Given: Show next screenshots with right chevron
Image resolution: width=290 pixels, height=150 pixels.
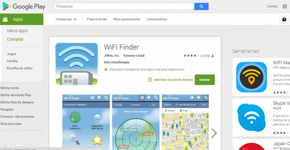Looking at the screenshot, I should (214, 133).
